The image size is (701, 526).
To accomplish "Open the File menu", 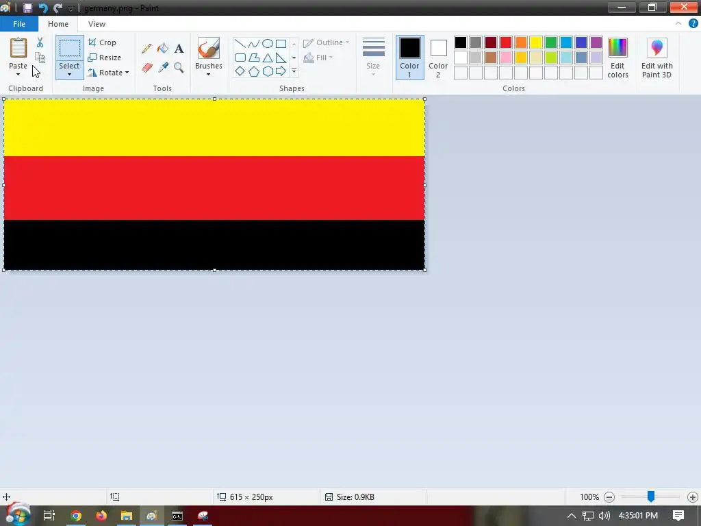I will tap(19, 24).
